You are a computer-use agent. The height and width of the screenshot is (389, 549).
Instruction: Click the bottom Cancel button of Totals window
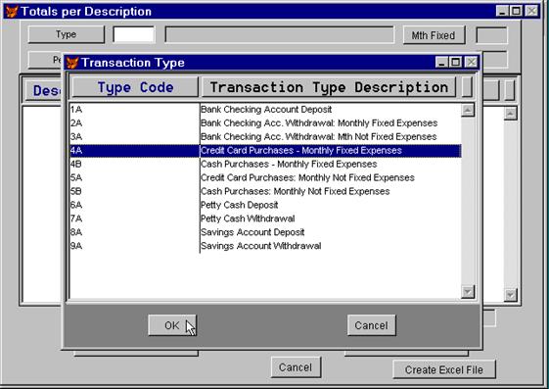296,367
